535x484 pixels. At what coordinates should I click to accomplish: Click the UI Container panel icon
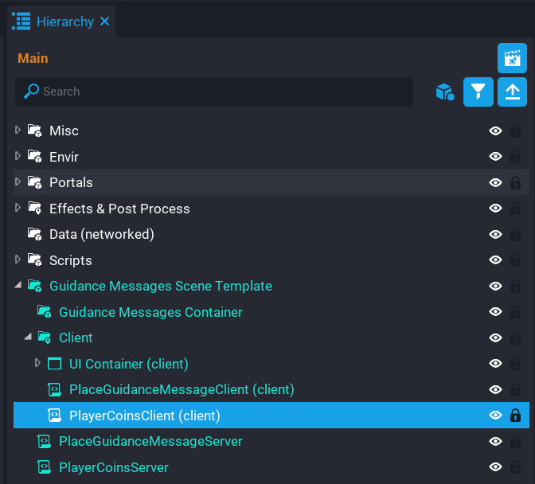click(x=55, y=364)
